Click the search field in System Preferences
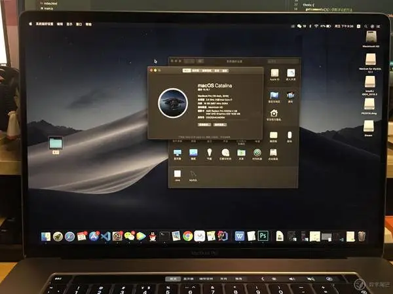This screenshot has height=294, width=393. pyautogui.click(x=282, y=61)
